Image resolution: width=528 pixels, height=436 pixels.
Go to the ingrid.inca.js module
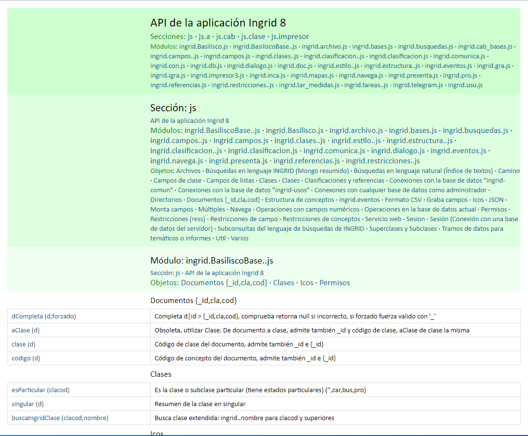[267, 76]
